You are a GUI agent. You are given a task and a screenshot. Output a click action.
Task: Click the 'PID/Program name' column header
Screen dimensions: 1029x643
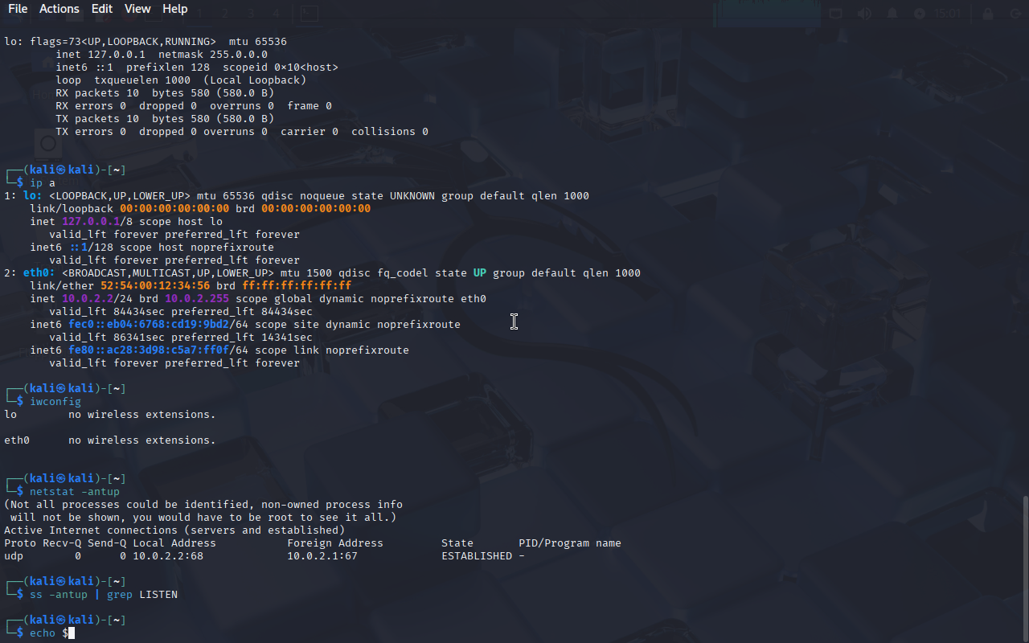(570, 543)
